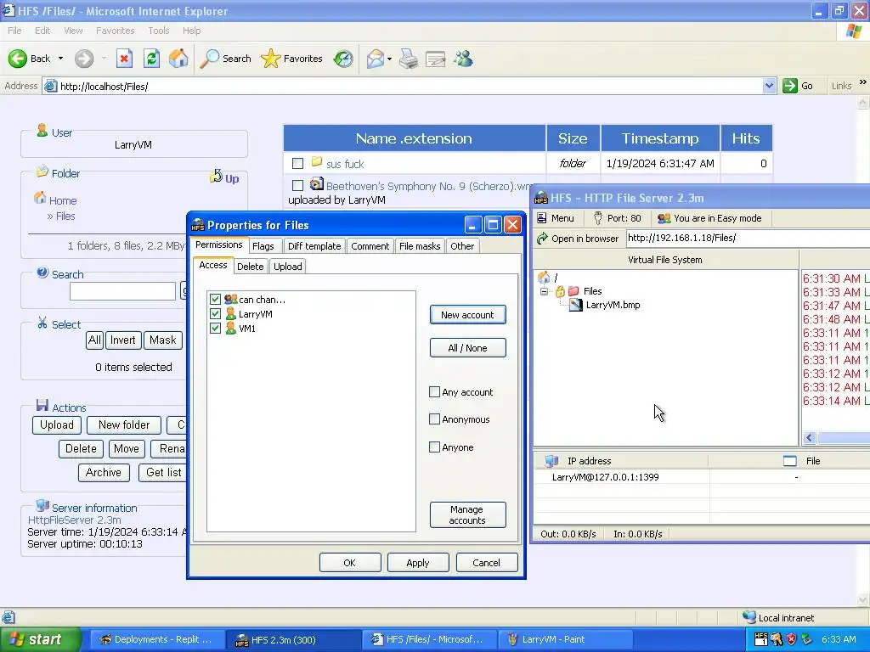Stop page loading with red X icon
The width and height of the screenshot is (870, 652).
click(124, 59)
